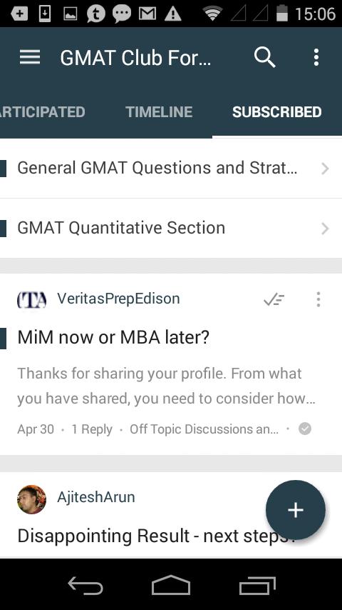Tap the Android home button
This screenshot has width=342, height=610.
171,586
